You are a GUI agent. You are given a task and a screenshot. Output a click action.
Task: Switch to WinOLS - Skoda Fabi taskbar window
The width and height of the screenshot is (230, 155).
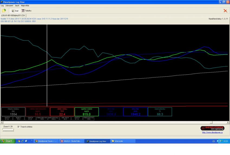tap(72, 141)
